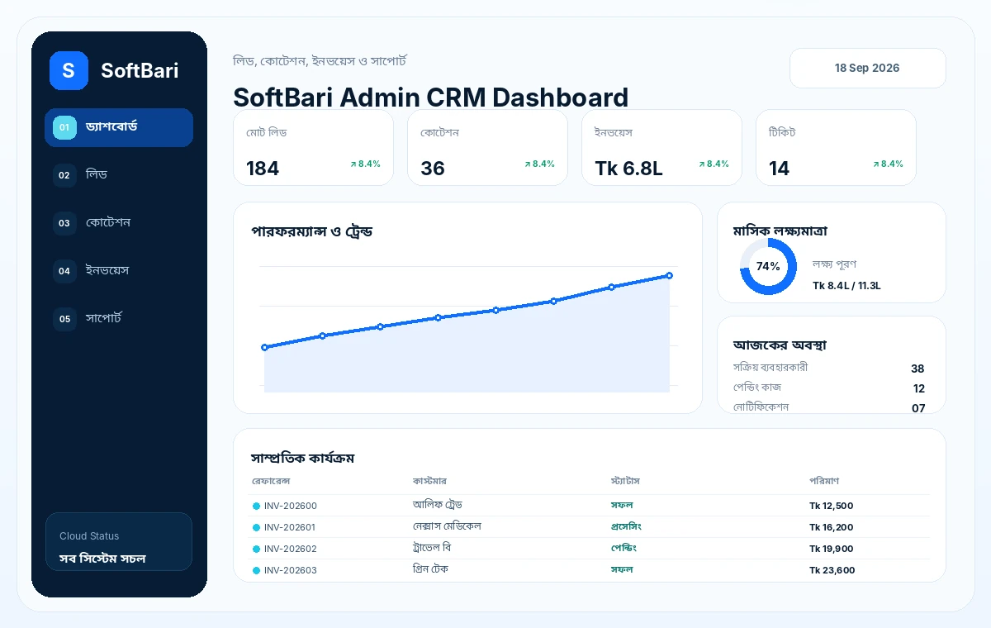Click the সক্রিয় ব্যবহারকারী row

(829, 368)
